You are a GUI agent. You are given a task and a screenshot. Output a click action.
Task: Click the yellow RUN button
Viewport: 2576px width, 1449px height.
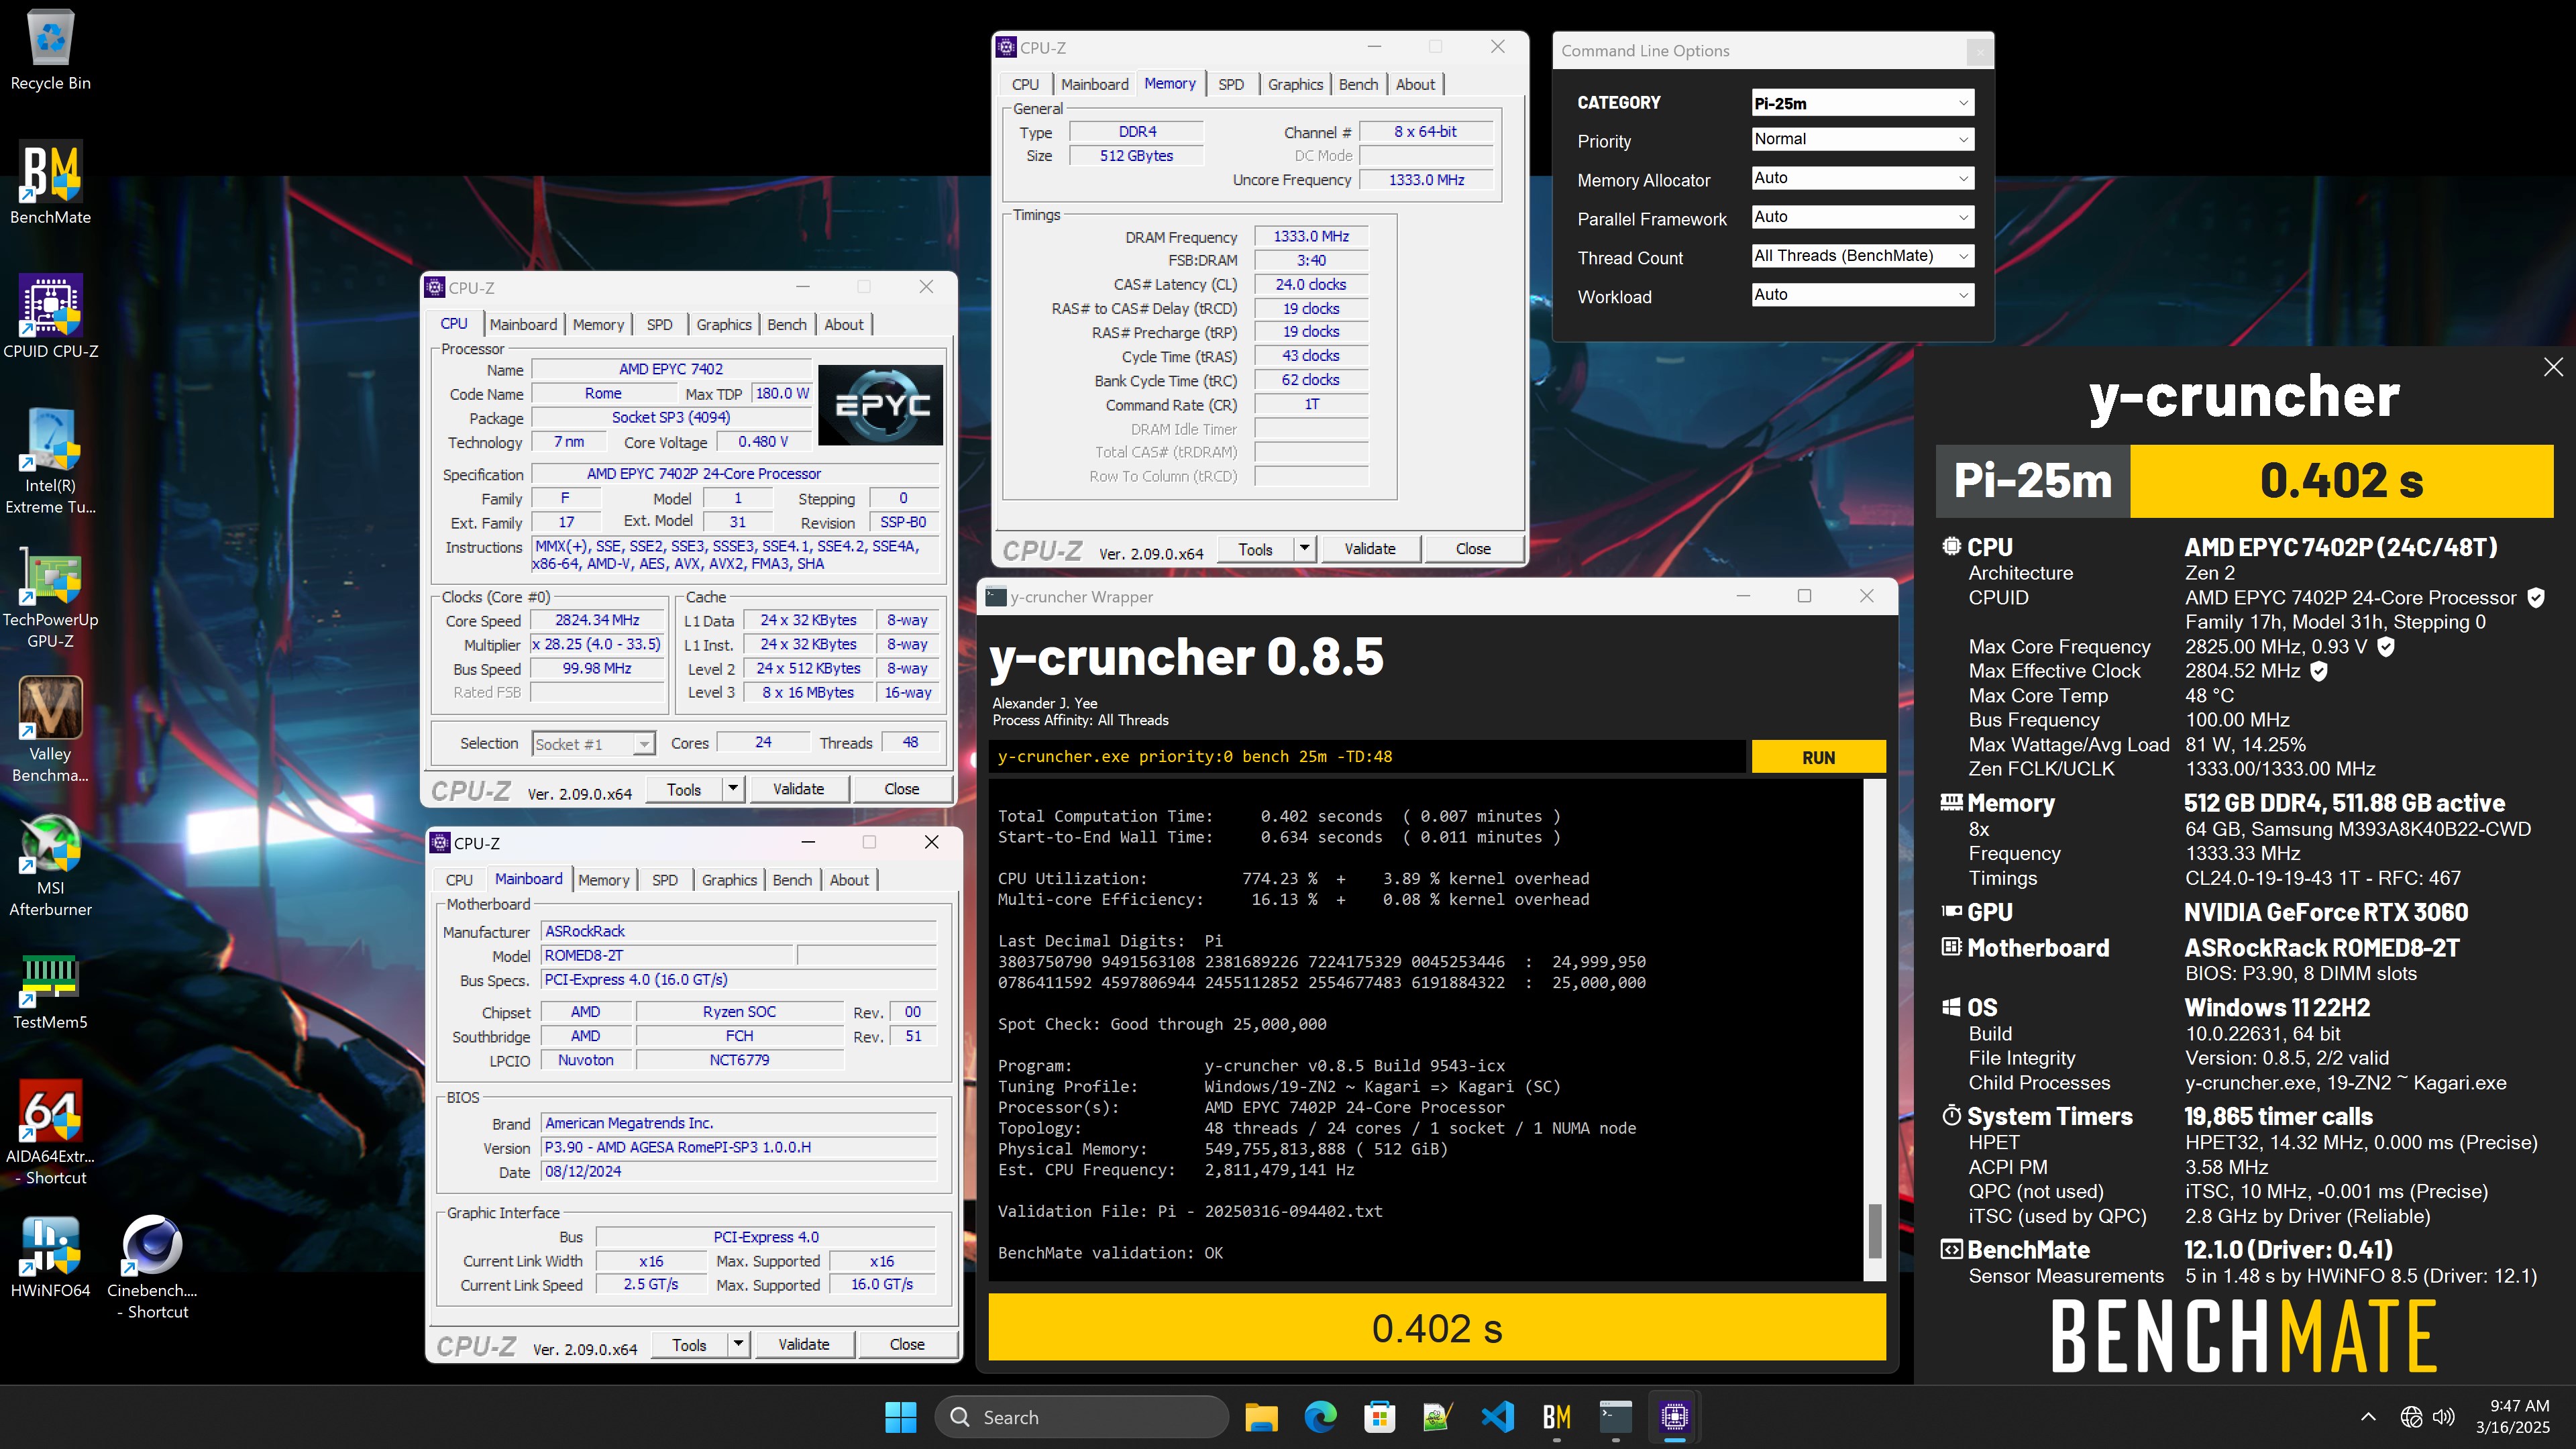tap(1818, 757)
